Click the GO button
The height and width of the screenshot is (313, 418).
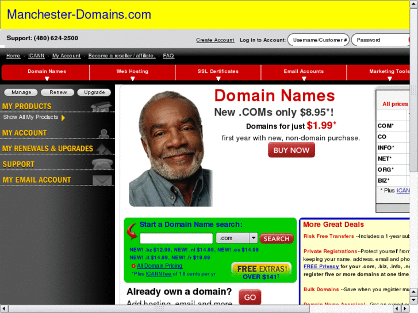250,297
